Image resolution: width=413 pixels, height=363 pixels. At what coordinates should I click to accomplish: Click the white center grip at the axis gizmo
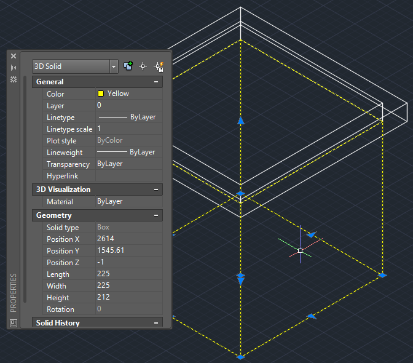pos(301,250)
